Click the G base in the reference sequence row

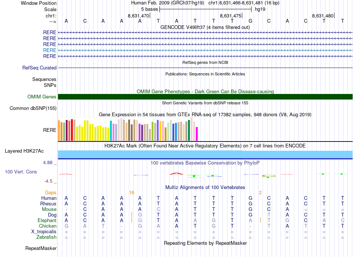[x=250, y=21]
